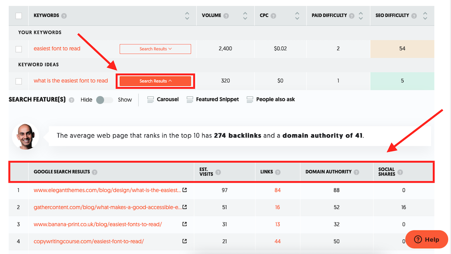451x254 pixels.
Task: Open external link icon for elegantthemes result
Action: [x=185, y=190]
